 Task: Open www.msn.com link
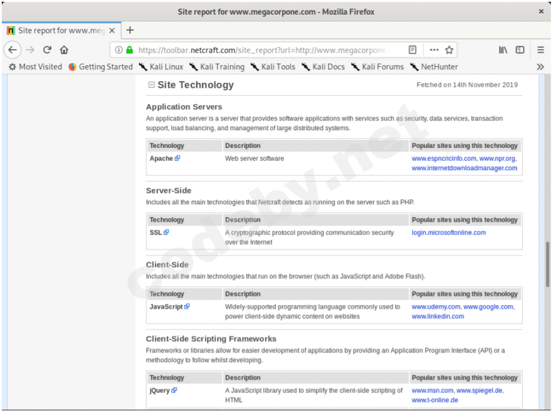(432, 391)
